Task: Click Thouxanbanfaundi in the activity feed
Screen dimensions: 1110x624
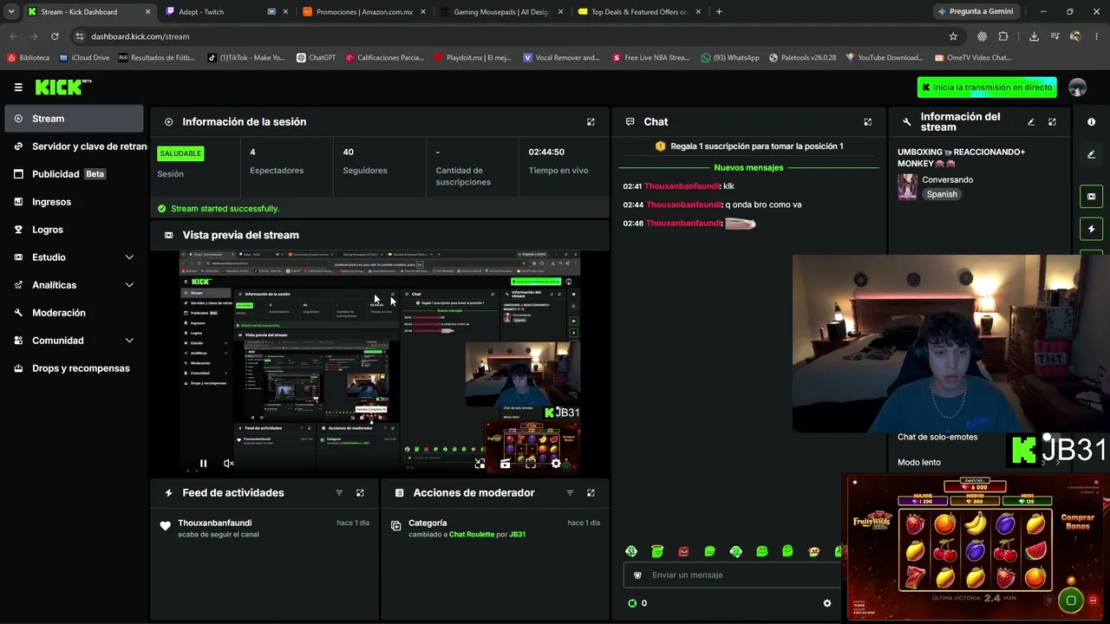Action: 215,523
